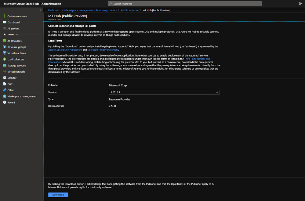Click the Legal Terms heading
The width and height of the screenshot is (305, 201).
coord(55,41)
